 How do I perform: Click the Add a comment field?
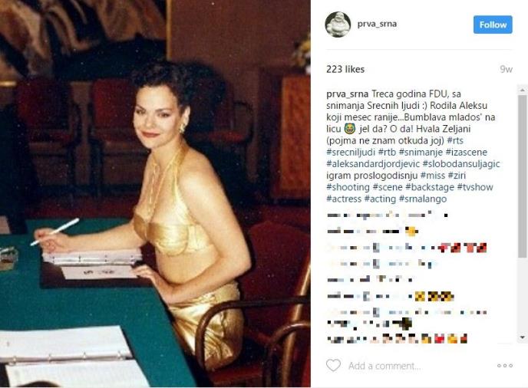tap(384, 366)
